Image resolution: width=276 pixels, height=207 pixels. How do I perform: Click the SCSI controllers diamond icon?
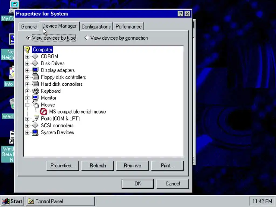tap(35, 125)
